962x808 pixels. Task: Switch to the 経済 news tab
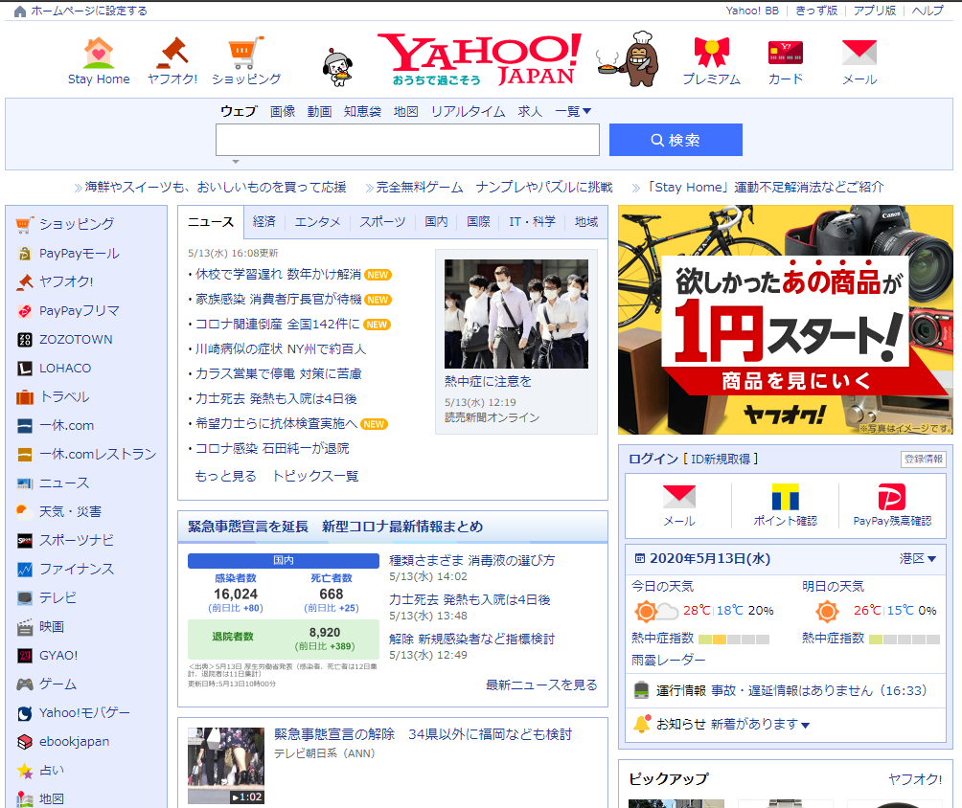pyautogui.click(x=263, y=222)
